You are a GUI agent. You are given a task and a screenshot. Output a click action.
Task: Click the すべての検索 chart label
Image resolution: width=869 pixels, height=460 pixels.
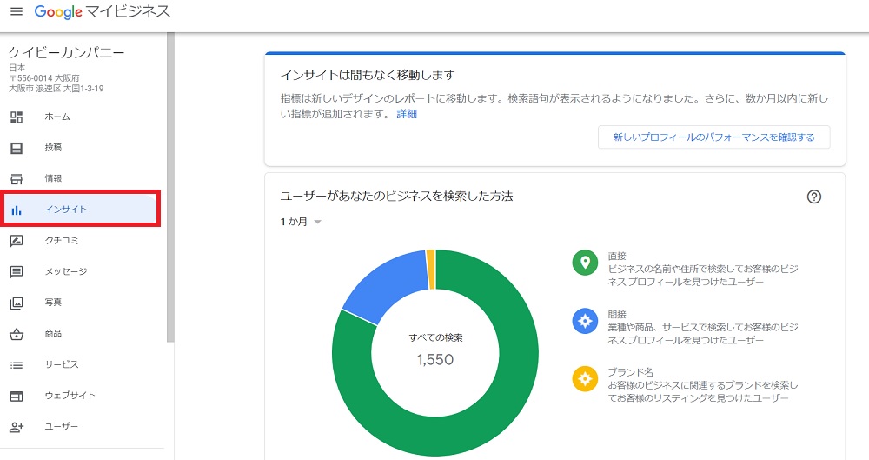tap(435, 337)
